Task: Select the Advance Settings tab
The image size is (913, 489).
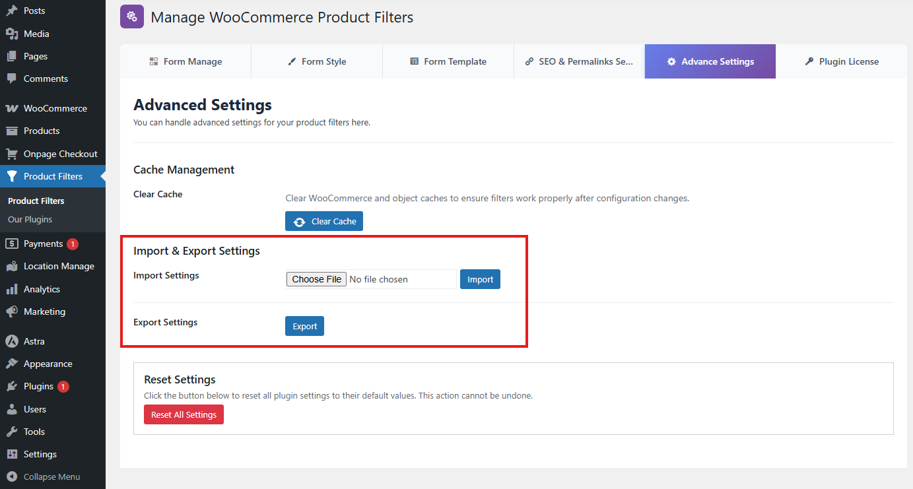Action: click(x=710, y=61)
